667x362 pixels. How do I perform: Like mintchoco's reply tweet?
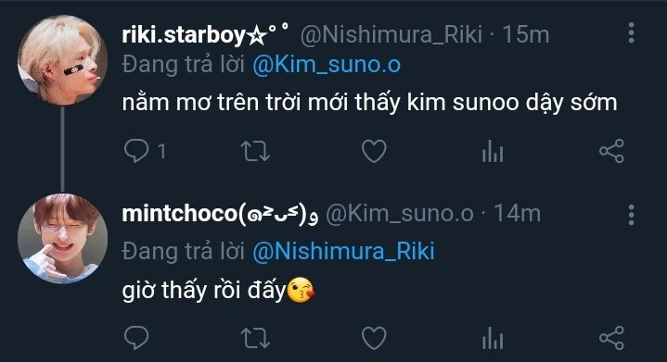point(374,338)
